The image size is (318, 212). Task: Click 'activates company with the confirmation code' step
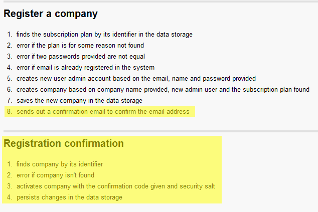click(x=115, y=186)
